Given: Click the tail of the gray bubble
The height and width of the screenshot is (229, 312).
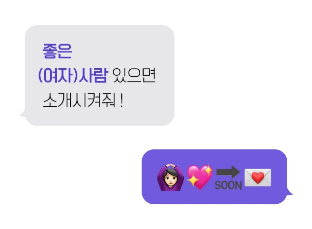Looking at the screenshot, I should click(x=22, y=114).
